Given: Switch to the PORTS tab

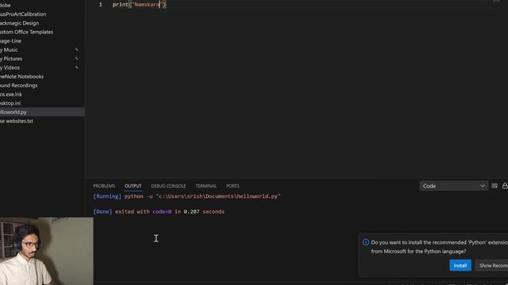Looking at the screenshot, I should (233, 186).
